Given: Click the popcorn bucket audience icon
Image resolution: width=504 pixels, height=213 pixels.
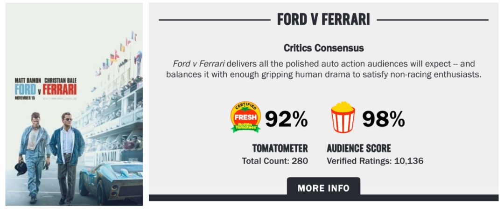Looking at the screenshot, I should pos(343,117).
